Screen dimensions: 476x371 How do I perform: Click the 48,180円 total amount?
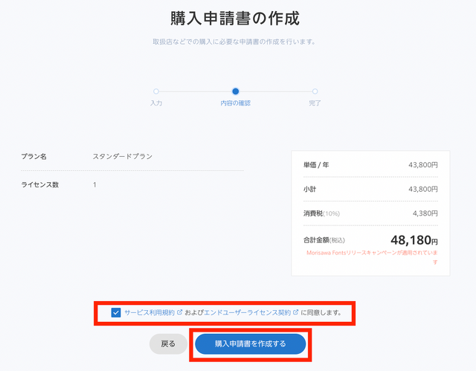tap(414, 241)
